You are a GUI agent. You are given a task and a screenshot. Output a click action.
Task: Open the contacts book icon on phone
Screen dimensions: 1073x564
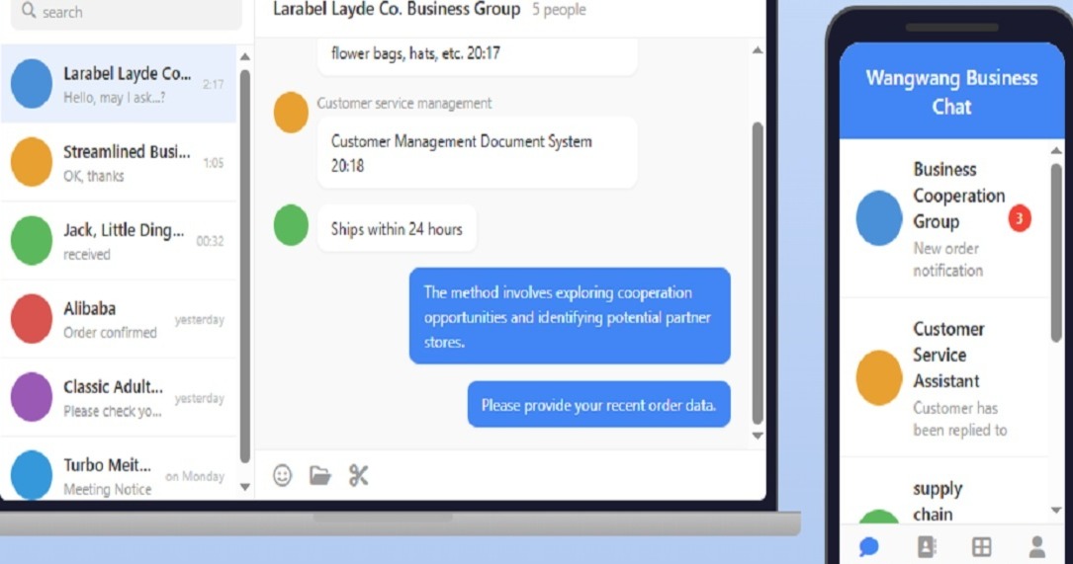point(926,547)
